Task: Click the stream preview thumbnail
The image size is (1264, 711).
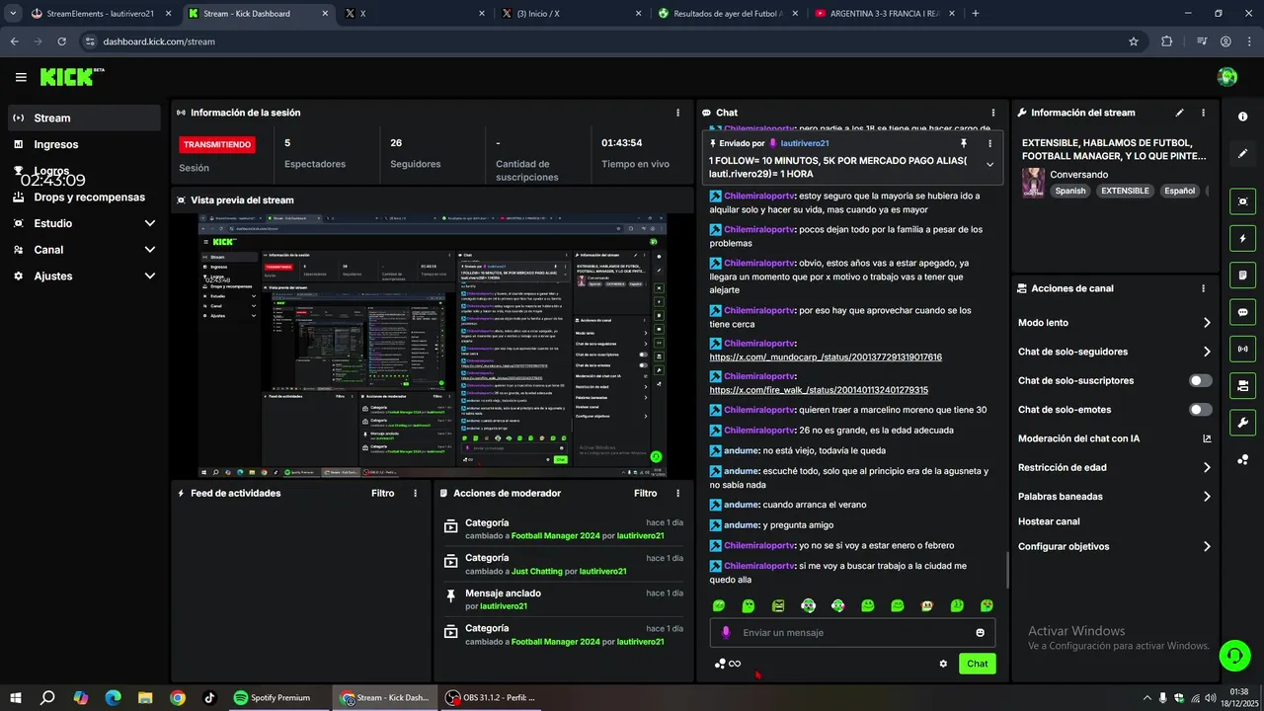Action: pos(433,345)
